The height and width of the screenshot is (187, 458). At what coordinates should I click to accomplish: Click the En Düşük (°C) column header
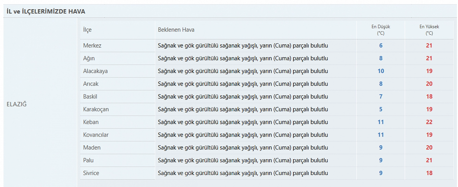click(381, 30)
